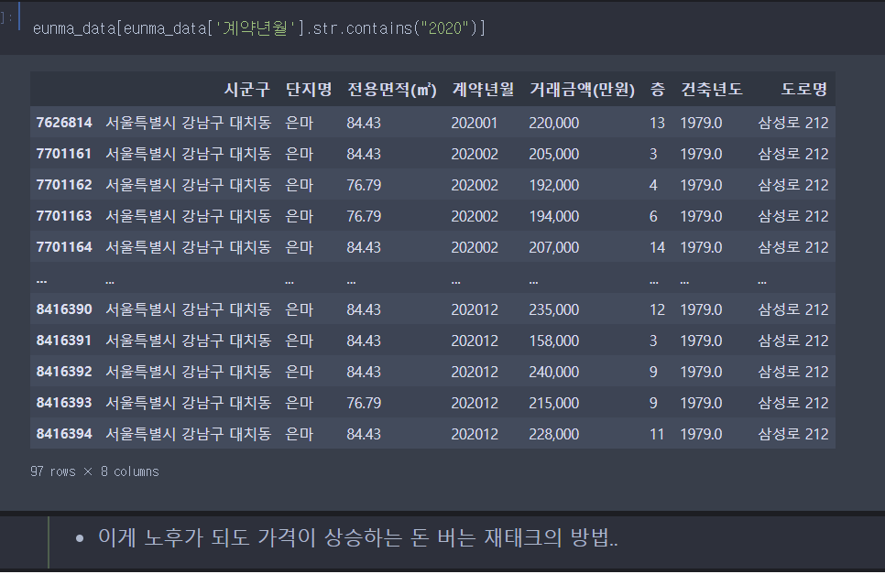The width and height of the screenshot is (885, 574).
Task: Click 1979.0 build year in row 7701163
Action: pos(701,216)
